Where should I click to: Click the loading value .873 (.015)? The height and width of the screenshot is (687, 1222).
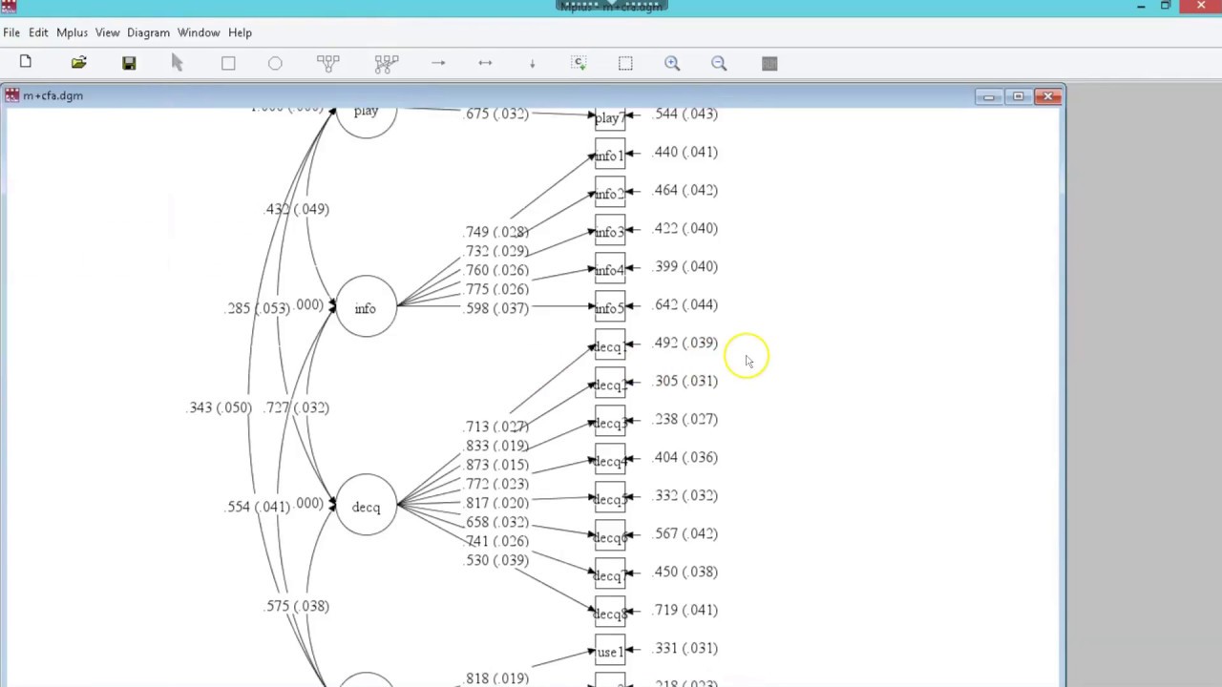[496, 465]
